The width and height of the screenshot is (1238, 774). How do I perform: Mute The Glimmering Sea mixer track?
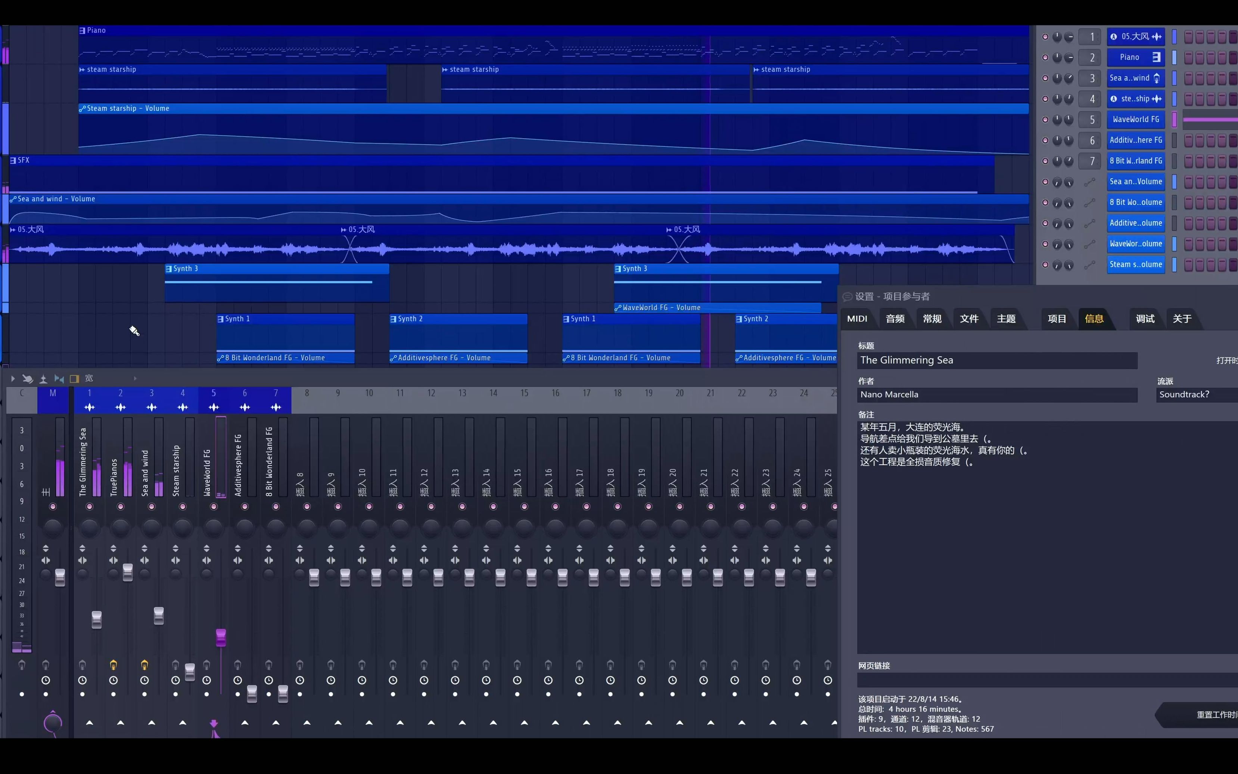pos(90,506)
